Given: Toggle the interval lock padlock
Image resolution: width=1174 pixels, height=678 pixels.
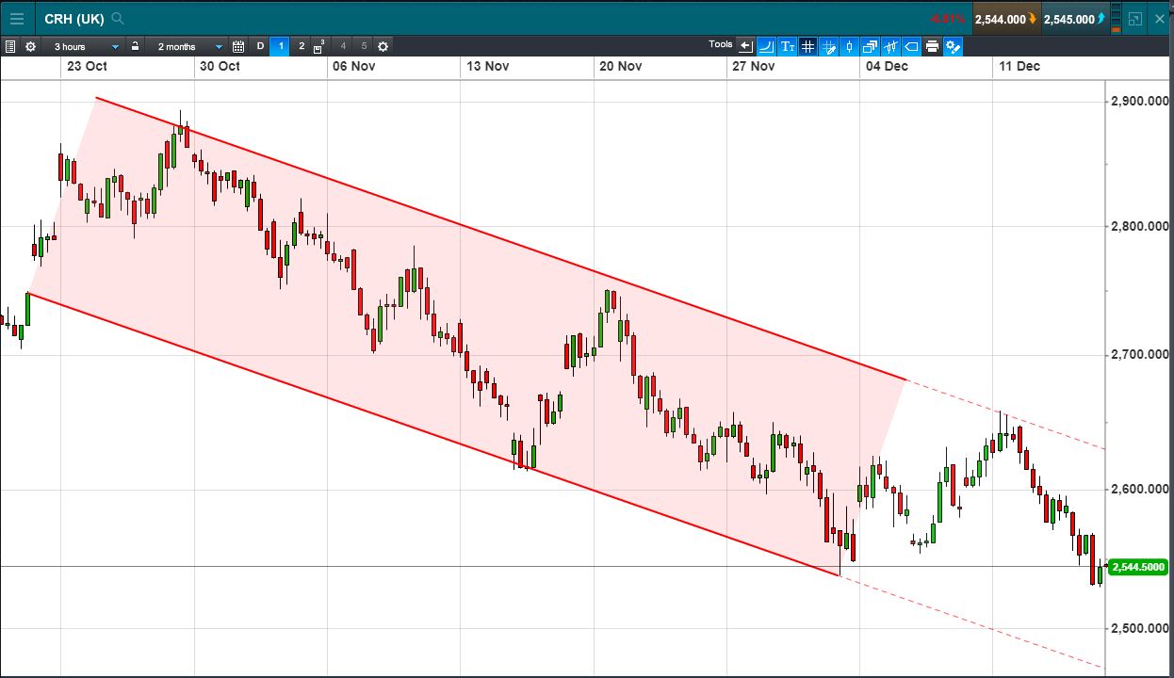Looking at the screenshot, I should pyautogui.click(x=136, y=46).
